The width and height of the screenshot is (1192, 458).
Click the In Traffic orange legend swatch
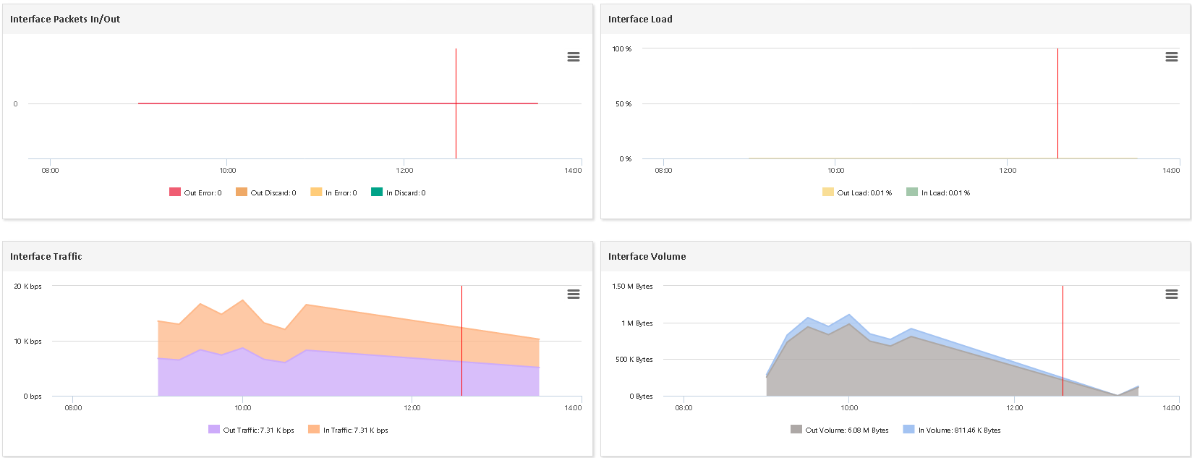(314, 430)
